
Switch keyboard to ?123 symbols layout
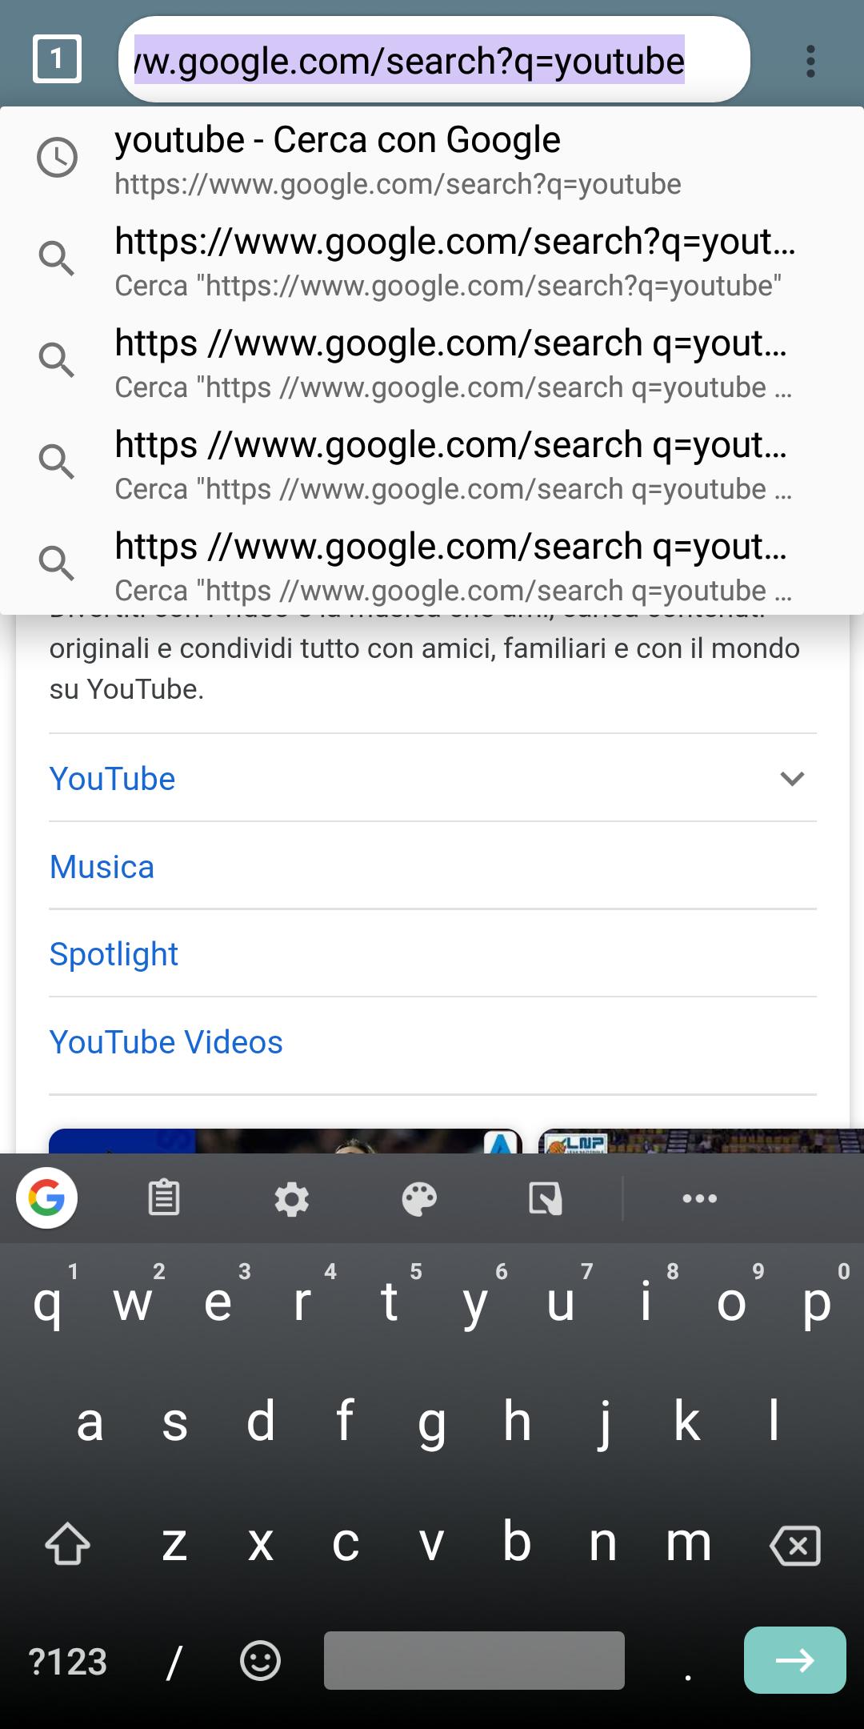point(67,1662)
